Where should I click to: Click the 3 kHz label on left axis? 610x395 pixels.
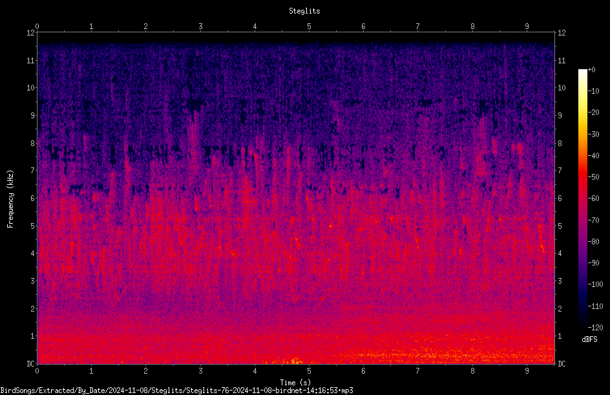pyautogui.click(x=33, y=281)
